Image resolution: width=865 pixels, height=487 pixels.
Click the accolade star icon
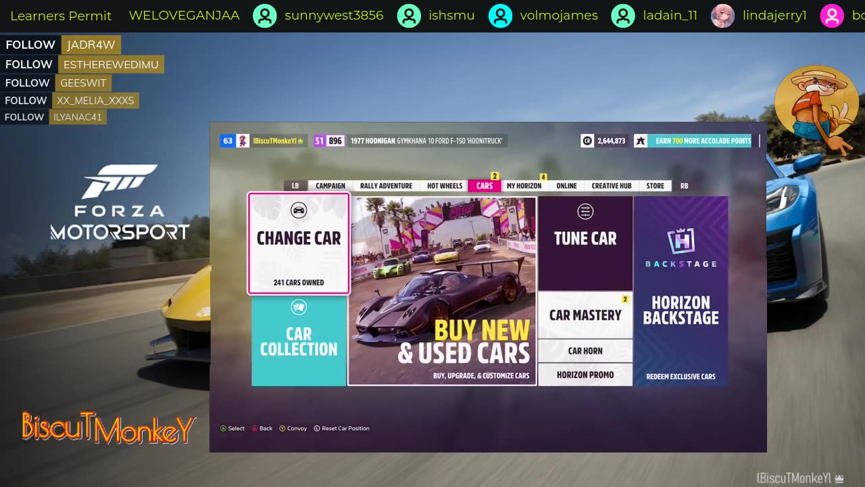(640, 141)
